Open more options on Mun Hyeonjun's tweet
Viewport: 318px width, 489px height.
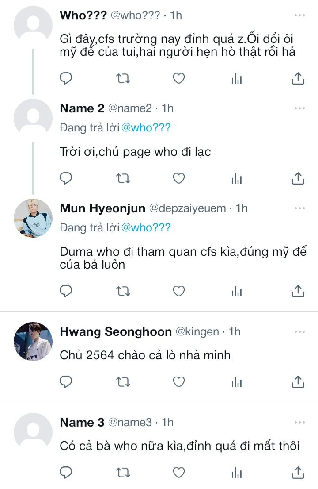tap(299, 208)
